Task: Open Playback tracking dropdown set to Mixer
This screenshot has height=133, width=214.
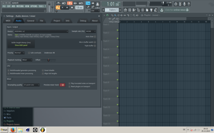Action: click(x=27, y=60)
